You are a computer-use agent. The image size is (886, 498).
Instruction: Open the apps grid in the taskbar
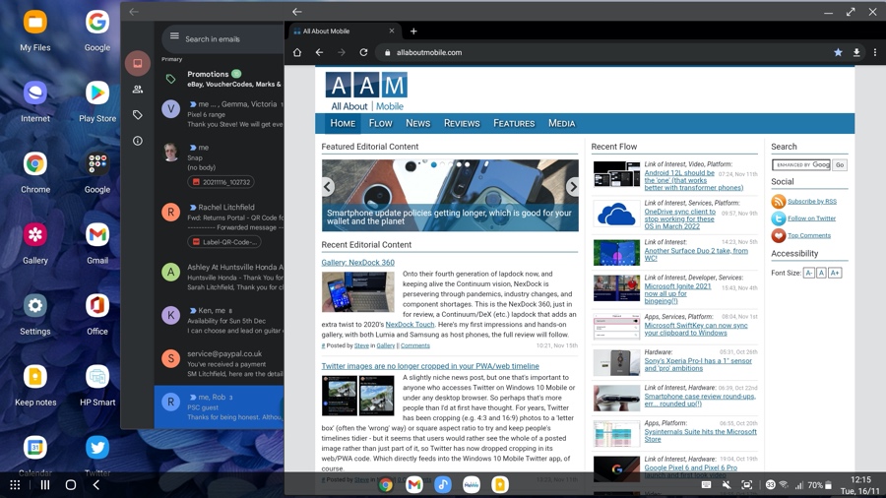15,485
